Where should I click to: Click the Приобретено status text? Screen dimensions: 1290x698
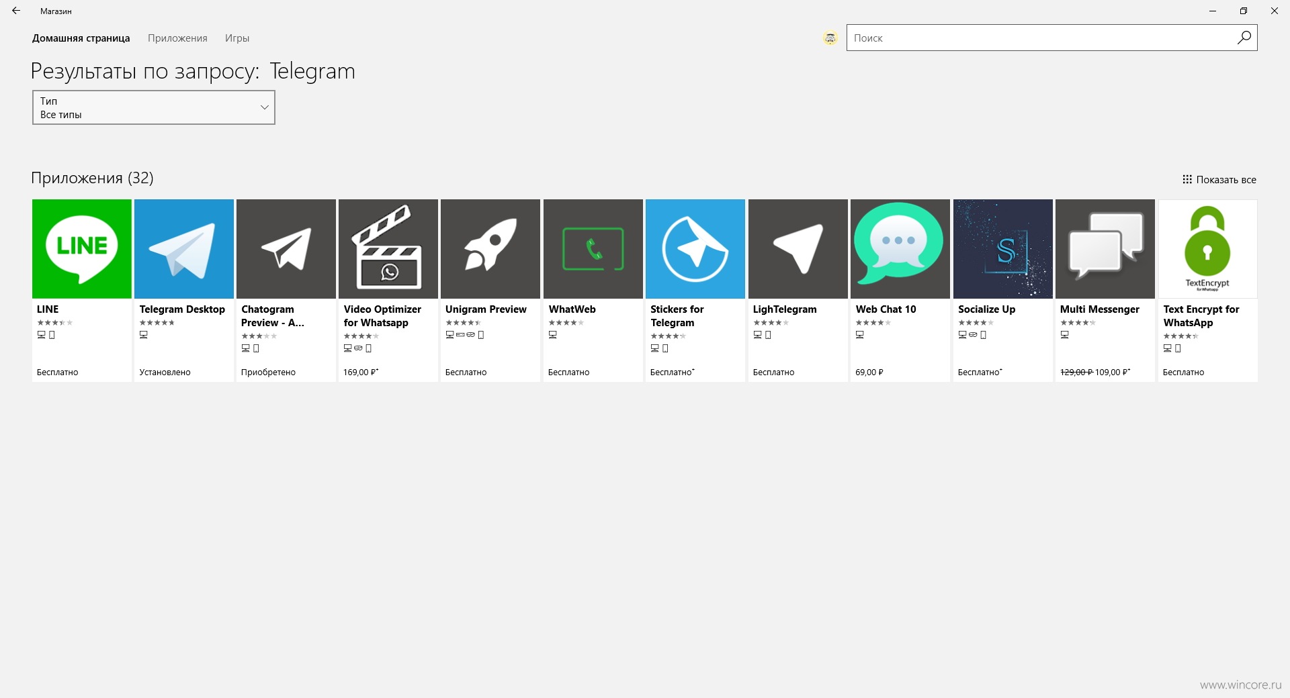[268, 372]
